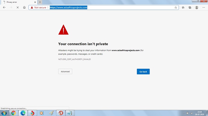208x116 pixels.
Task: Open the Favorites list icon
Action: (x=183, y=7)
